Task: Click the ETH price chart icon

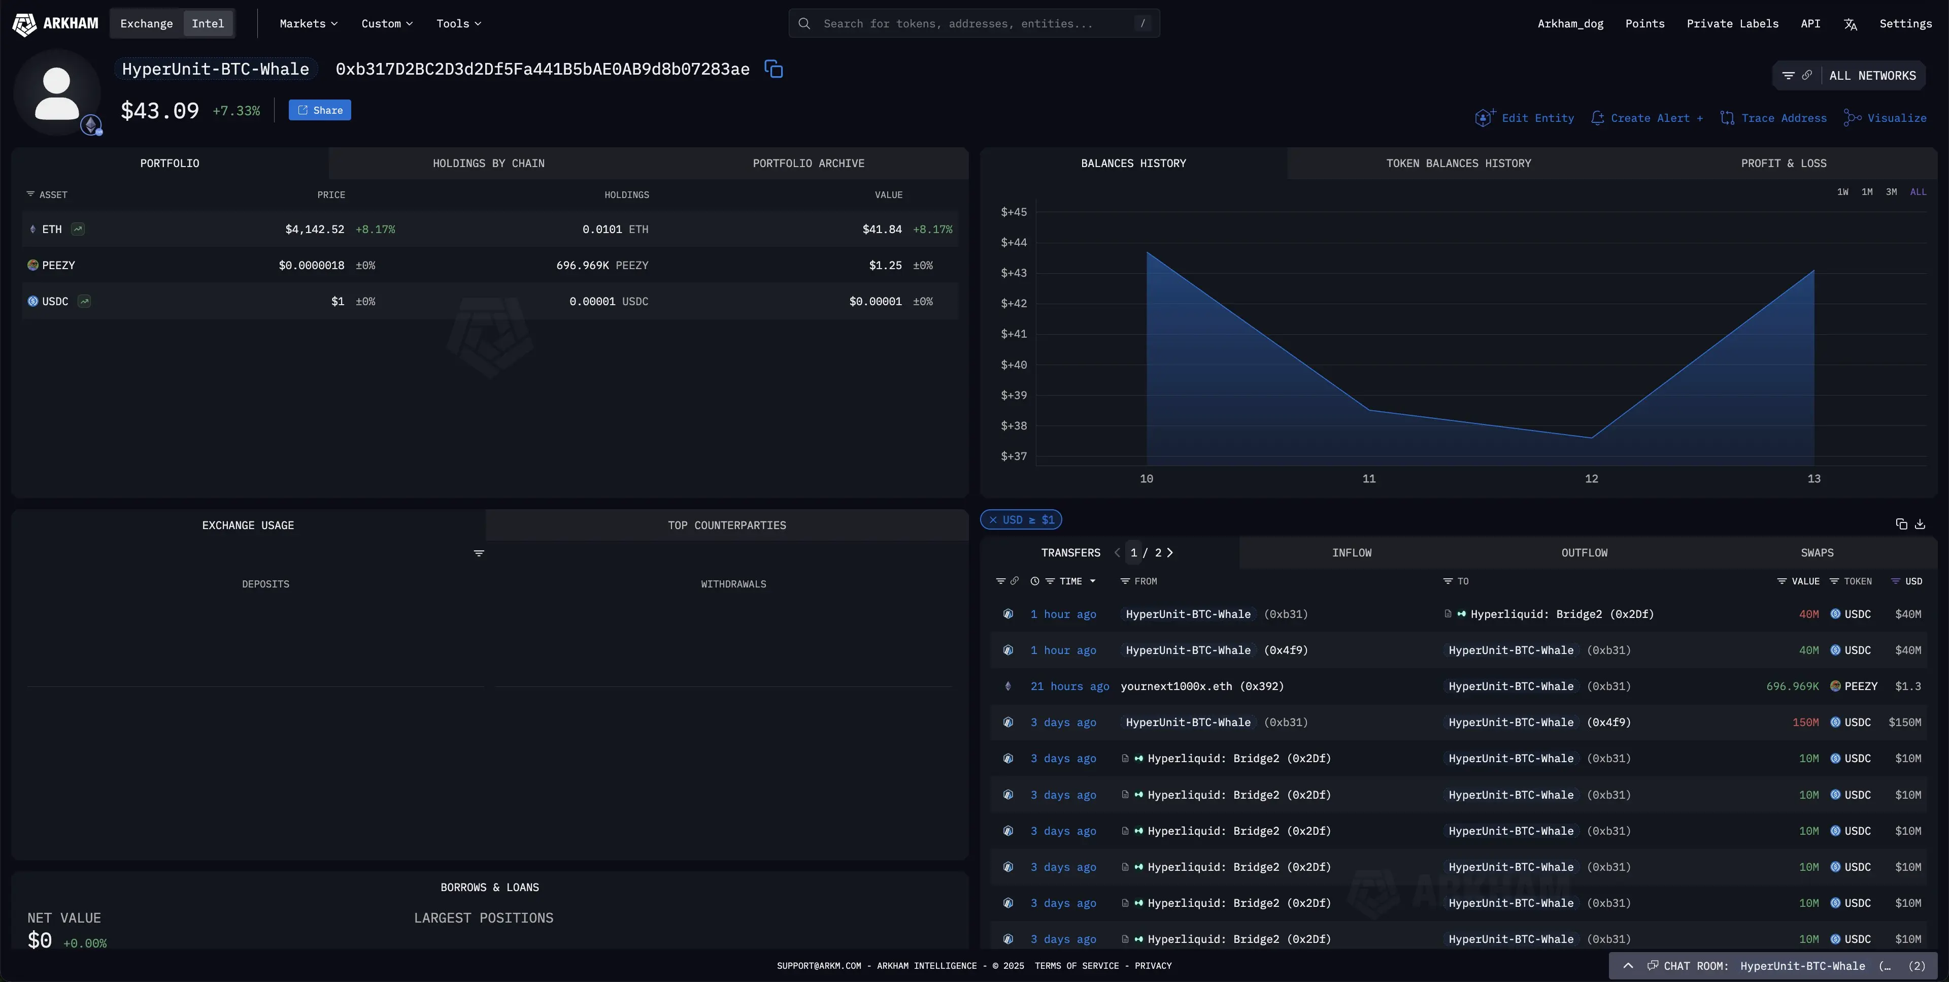Action: 78,228
